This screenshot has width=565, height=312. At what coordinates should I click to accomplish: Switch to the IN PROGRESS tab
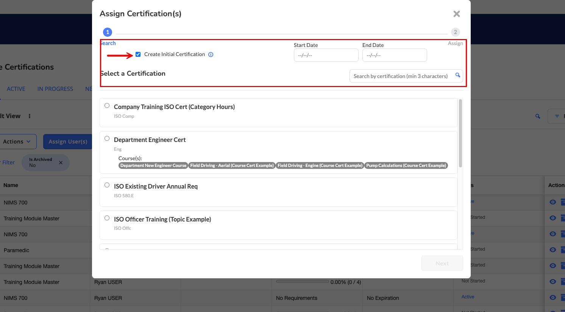(x=55, y=89)
